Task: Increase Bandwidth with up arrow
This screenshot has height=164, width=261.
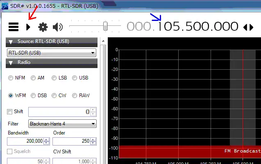Action: coord(46,140)
